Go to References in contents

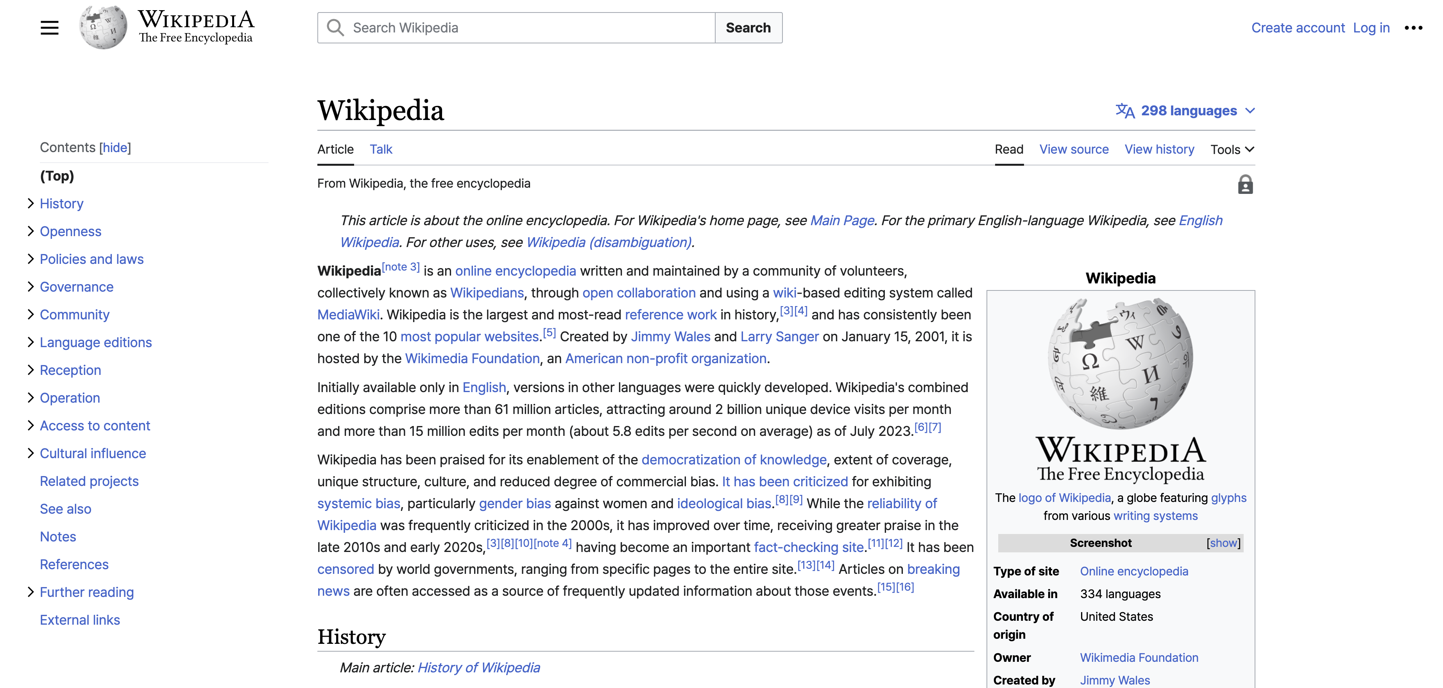(x=74, y=564)
